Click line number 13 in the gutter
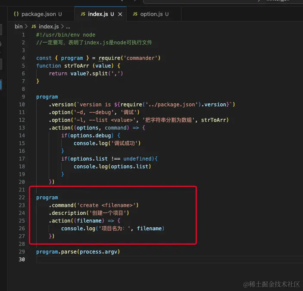The width and height of the screenshot is (303, 291). [22, 128]
